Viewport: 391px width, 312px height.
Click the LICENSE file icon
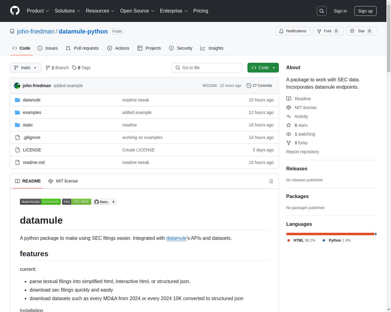(x=17, y=150)
